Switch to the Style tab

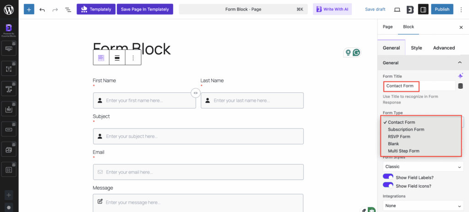tap(416, 48)
